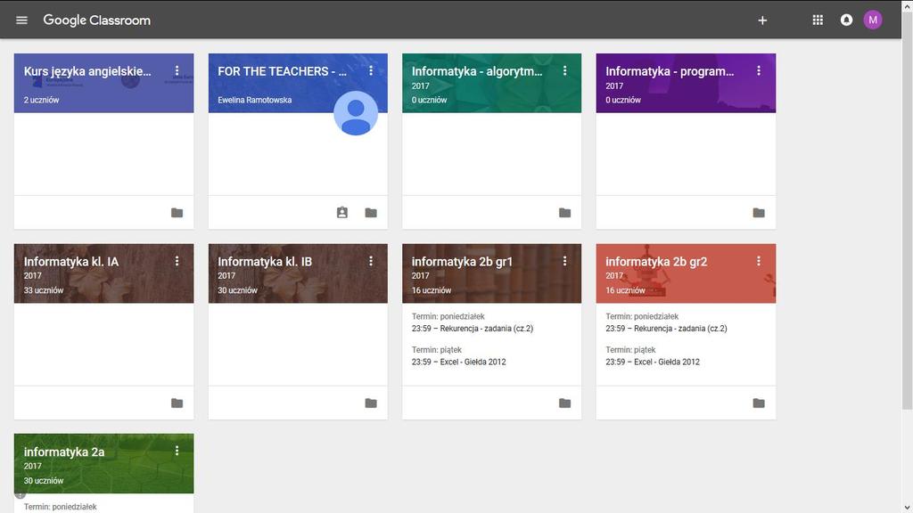Screen dimensions: 913x513
Task: Open options for Kurs języka angielskiego class
Action: point(177,71)
